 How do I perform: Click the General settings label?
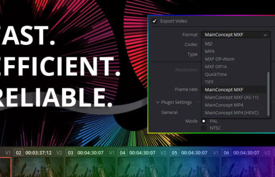click(x=169, y=112)
